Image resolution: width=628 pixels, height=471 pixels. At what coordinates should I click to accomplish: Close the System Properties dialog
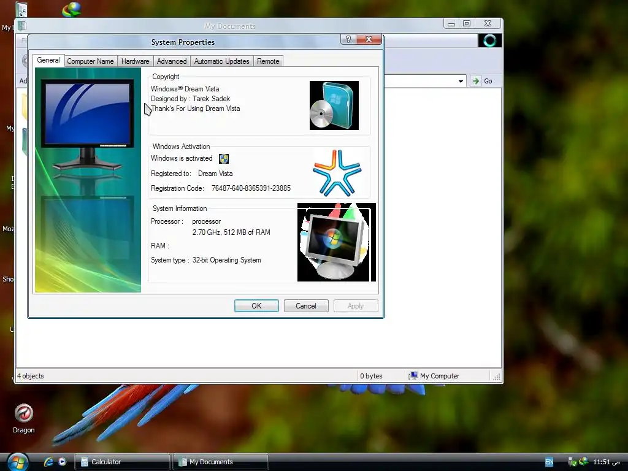(369, 39)
